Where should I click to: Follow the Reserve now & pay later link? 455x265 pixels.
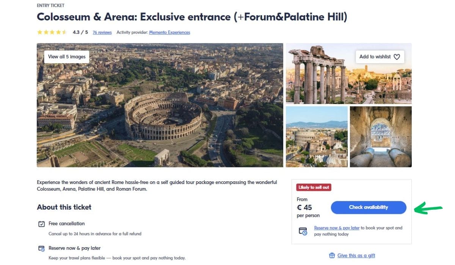pyautogui.click(x=337, y=228)
